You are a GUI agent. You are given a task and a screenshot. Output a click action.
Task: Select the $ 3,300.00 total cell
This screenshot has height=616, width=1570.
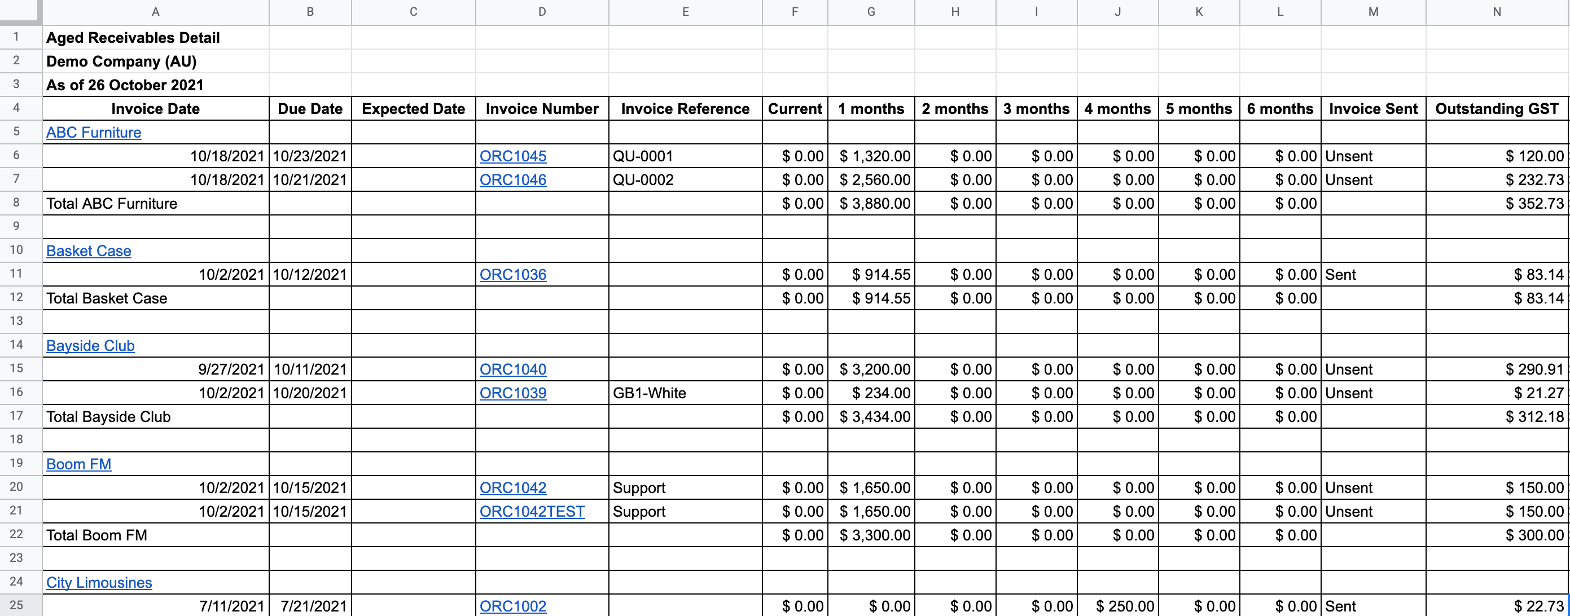click(871, 535)
